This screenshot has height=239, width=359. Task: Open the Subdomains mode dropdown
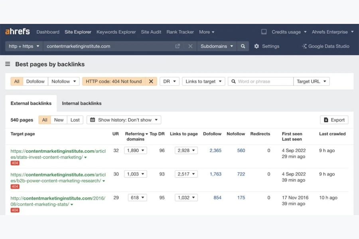click(217, 46)
